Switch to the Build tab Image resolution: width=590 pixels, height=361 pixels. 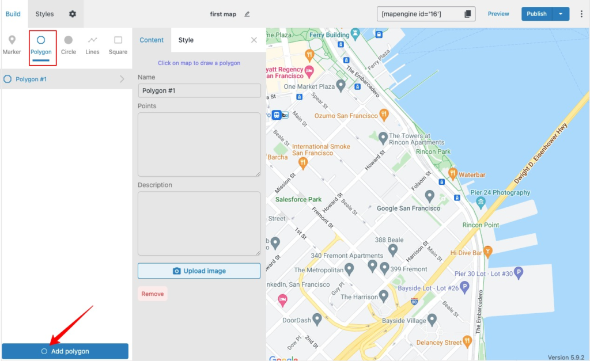[13, 14]
